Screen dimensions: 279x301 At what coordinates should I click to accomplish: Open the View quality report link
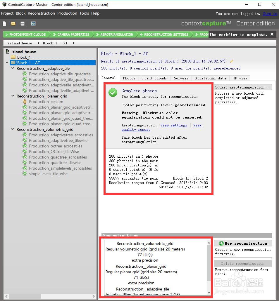click(136, 130)
